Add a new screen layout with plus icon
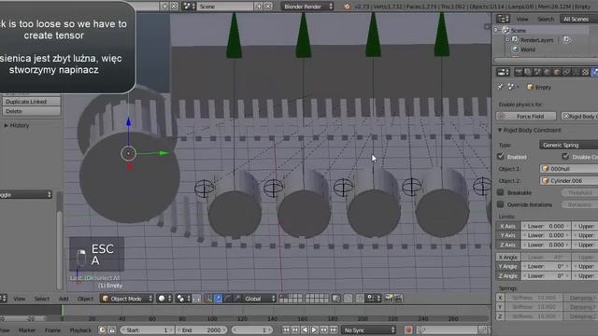598x336 pixels. click(164, 7)
